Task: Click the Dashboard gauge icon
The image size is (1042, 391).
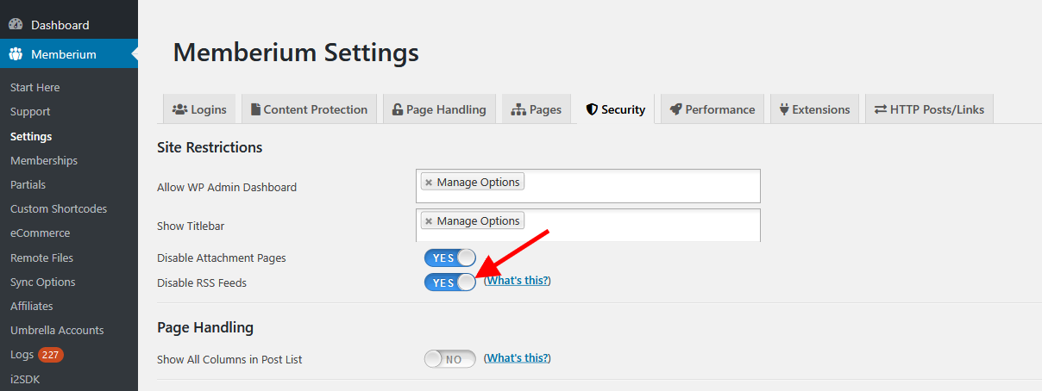Action: click(x=16, y=25)
